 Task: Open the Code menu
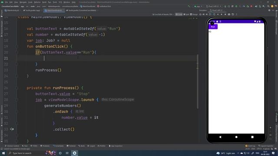tap(30, 2)
